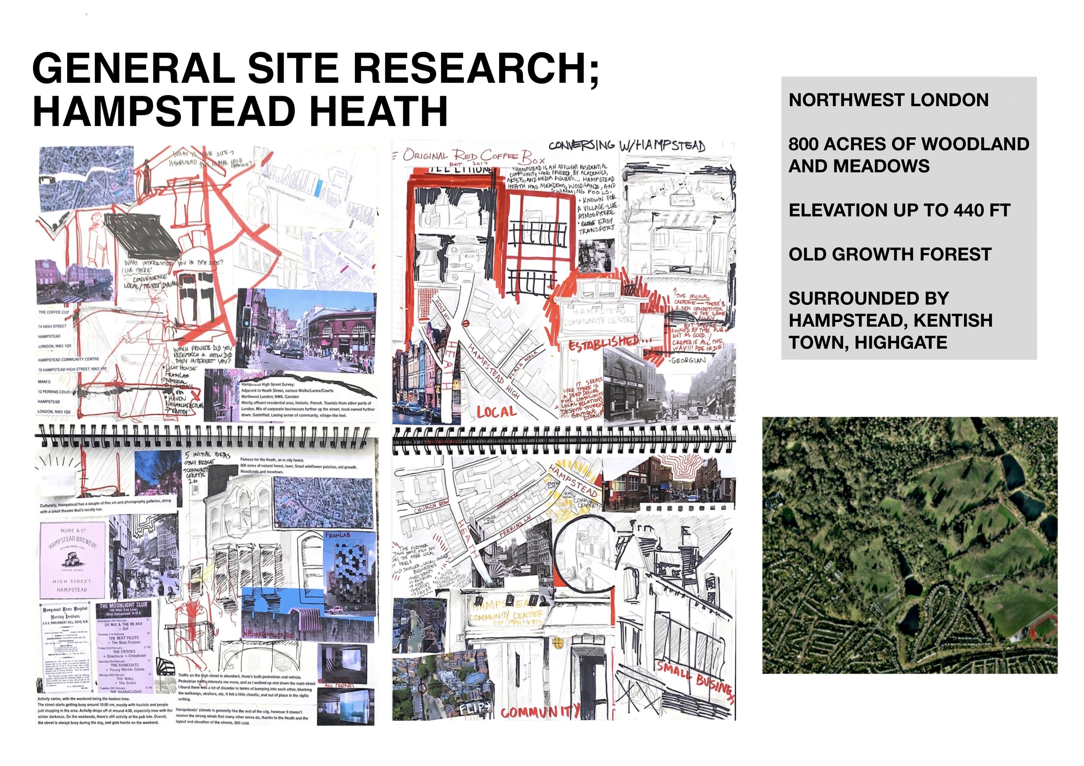Open the Hampstead Heath aerial satellite photo
1084x766 pixels.
(x=910, y=545)
